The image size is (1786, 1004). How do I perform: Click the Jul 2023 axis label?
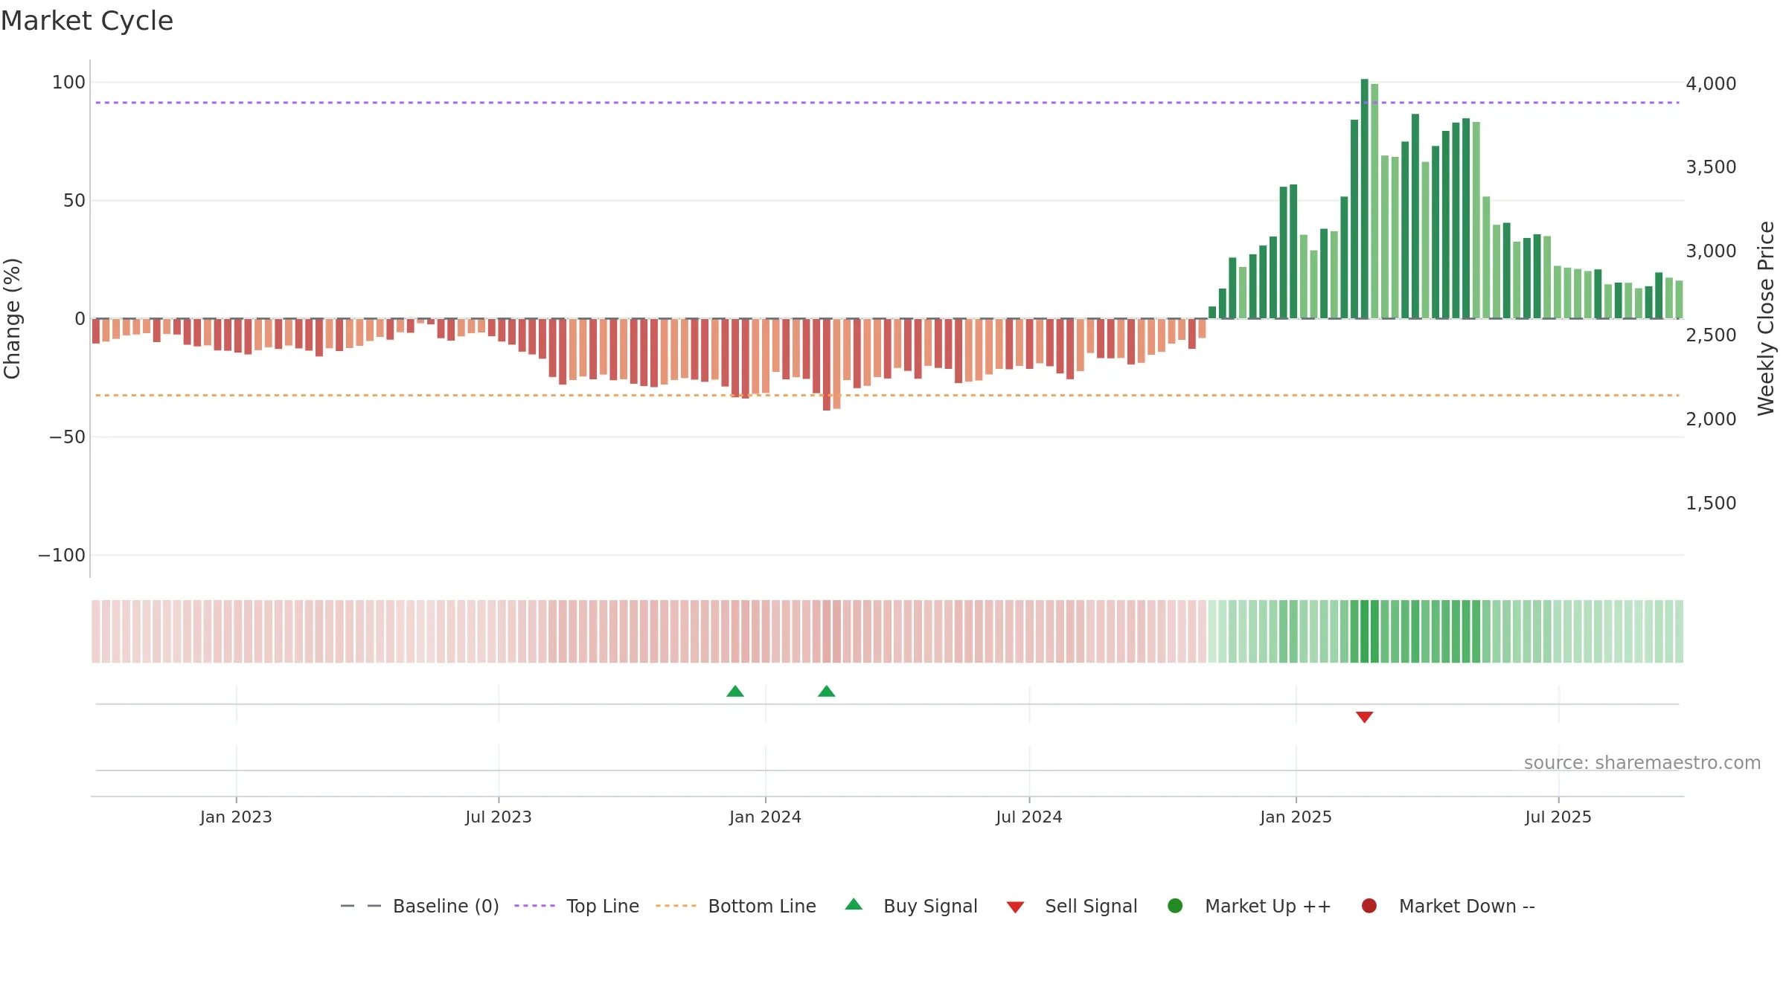499,817
